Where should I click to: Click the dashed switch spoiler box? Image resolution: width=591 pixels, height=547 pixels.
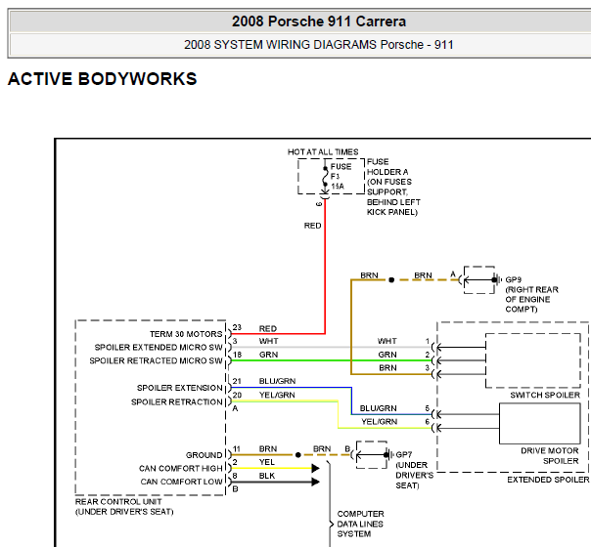(533, 360)
